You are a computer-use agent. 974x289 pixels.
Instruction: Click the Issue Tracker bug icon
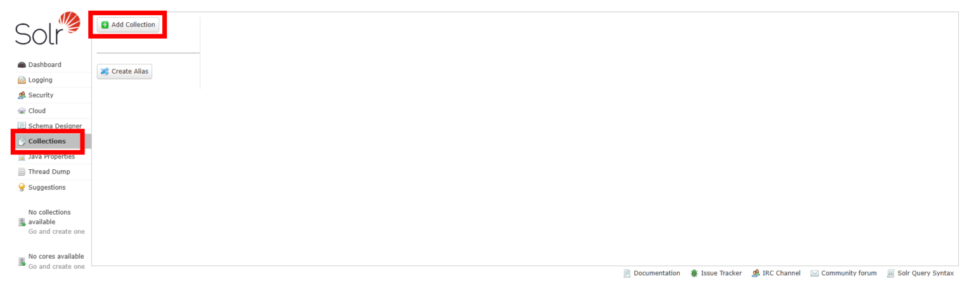coord(694,273)
